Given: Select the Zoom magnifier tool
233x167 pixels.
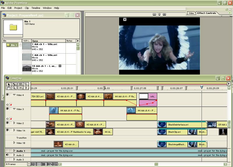Looking at the screenshot, I should pos(14,88).
